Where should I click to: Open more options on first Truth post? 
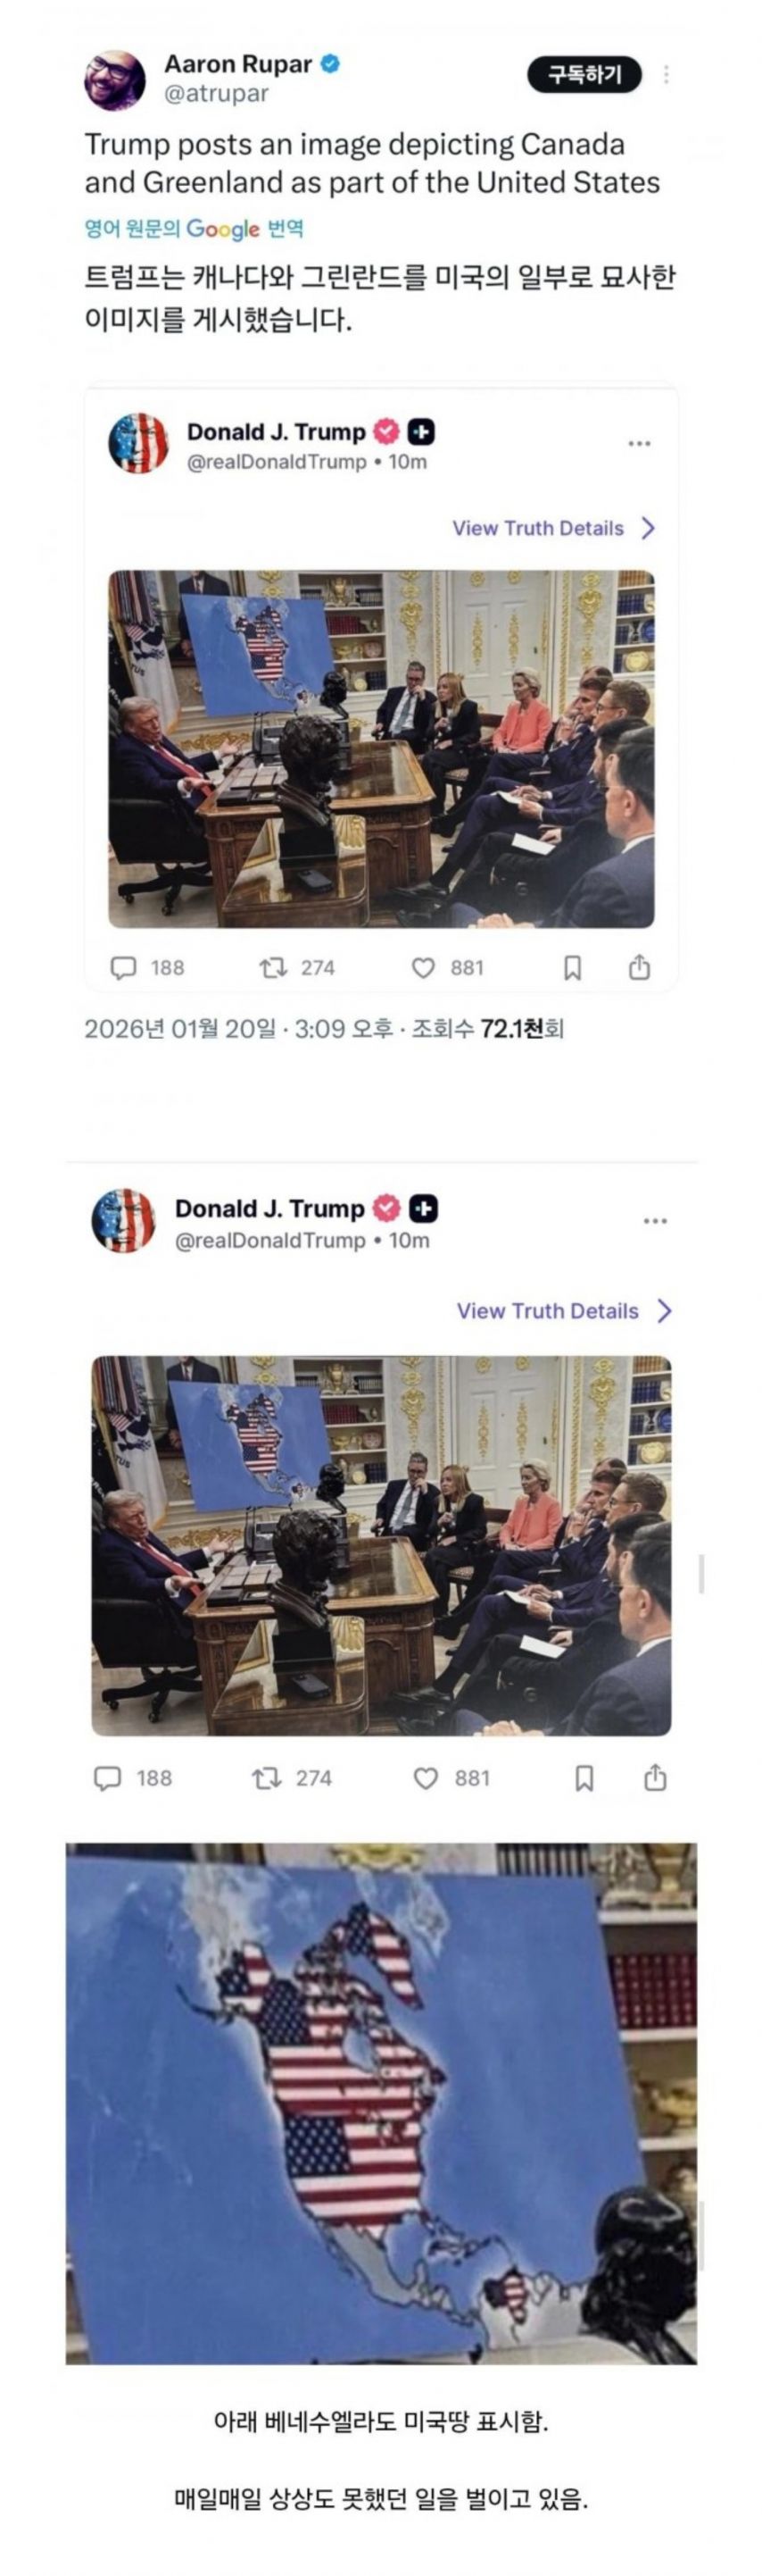click(x=639, y=443)
